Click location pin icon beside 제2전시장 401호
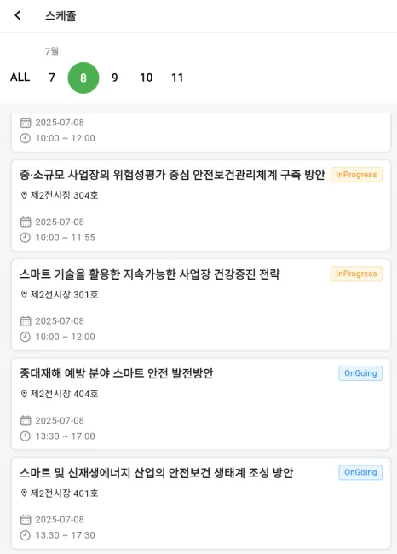Image resolution: width=397 pixels, height=554 pixels. click(x=24, y=493)
